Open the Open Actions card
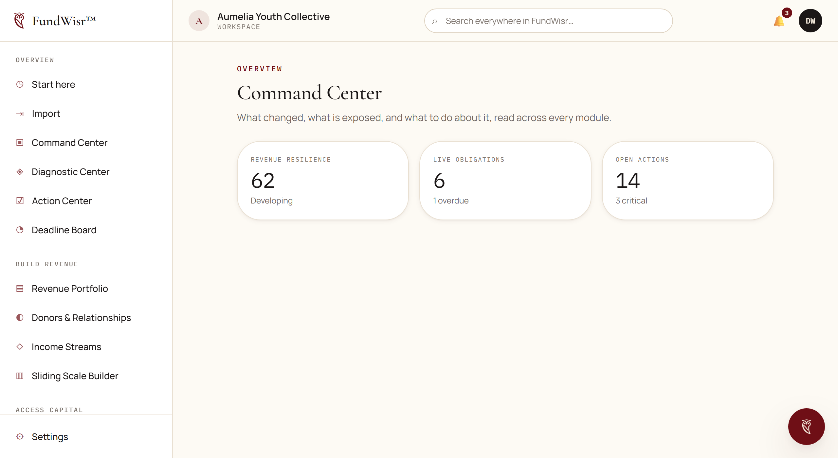The width and height of the screenshot is (838, 458). pyautogui.click(x=688, y=180)
